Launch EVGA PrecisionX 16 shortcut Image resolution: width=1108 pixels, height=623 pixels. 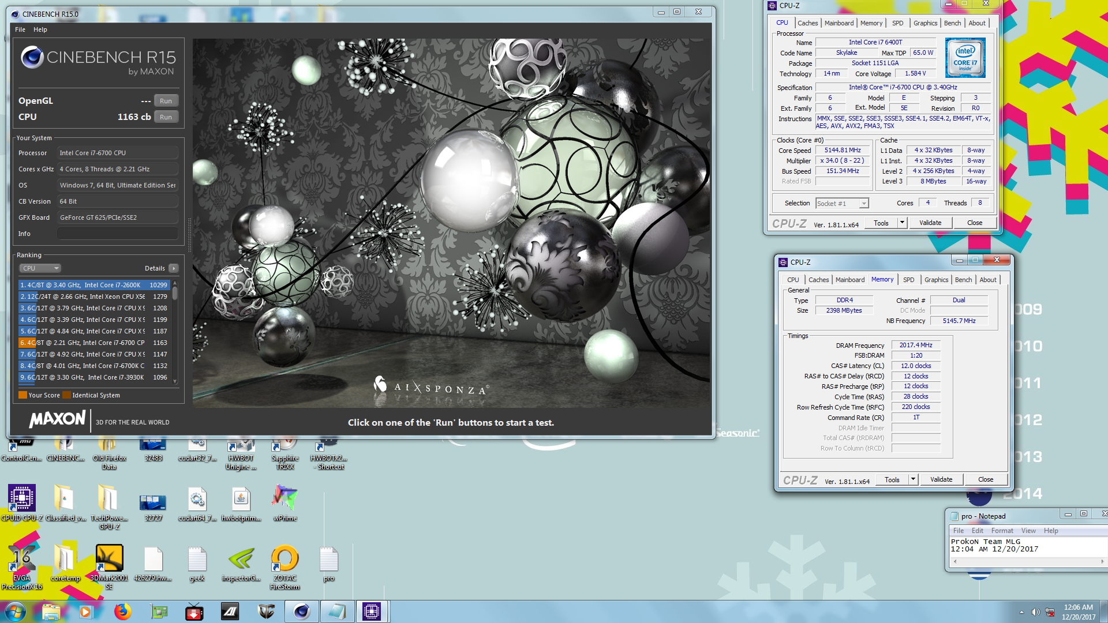[x=21, y=566]
